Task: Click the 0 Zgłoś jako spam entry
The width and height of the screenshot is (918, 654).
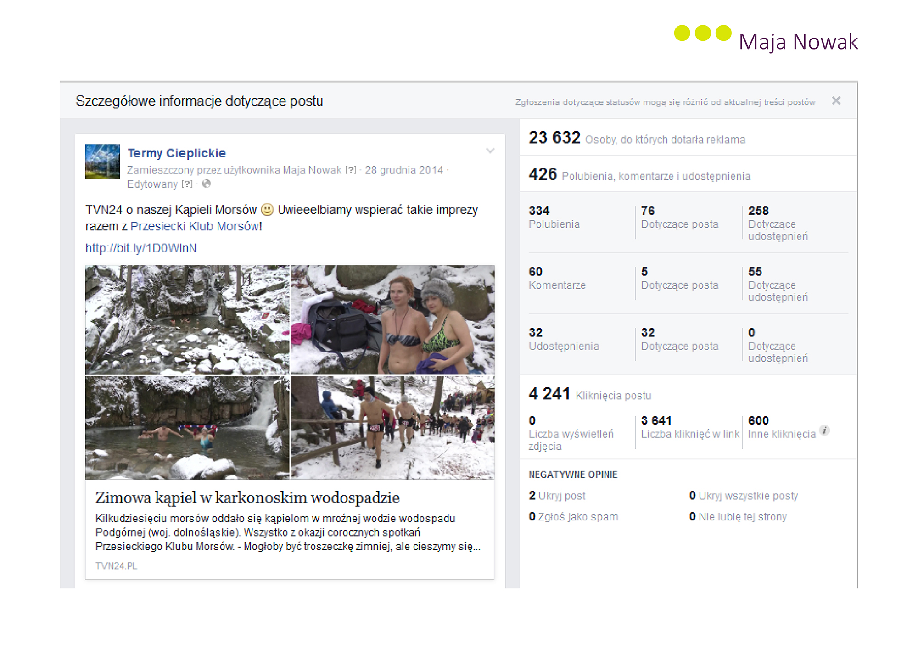Action: (573, 517)
